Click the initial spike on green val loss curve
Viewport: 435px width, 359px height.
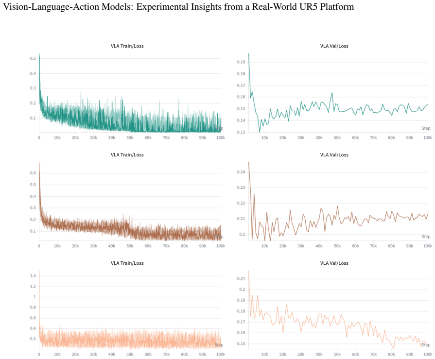pos(248,54)
